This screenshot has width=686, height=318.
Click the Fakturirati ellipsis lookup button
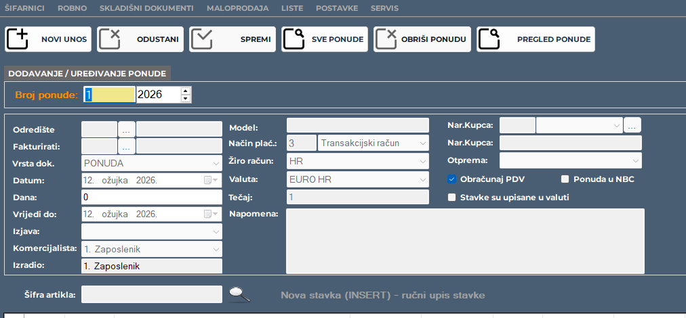(x=127, y=146)
